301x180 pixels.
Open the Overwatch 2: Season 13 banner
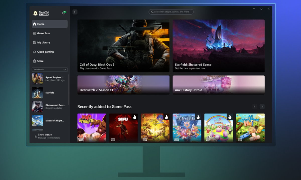click(123, 85)
